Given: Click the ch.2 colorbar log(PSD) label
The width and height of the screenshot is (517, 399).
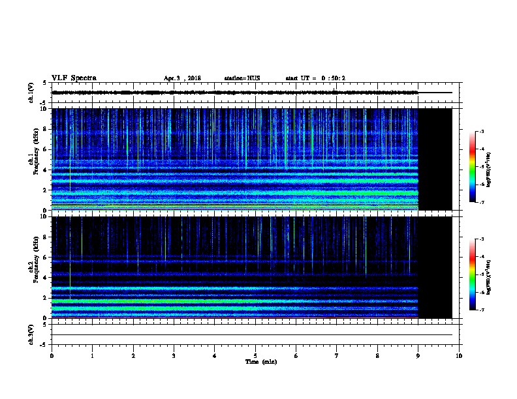Looking at the screenshot, I should pos(489,277).
